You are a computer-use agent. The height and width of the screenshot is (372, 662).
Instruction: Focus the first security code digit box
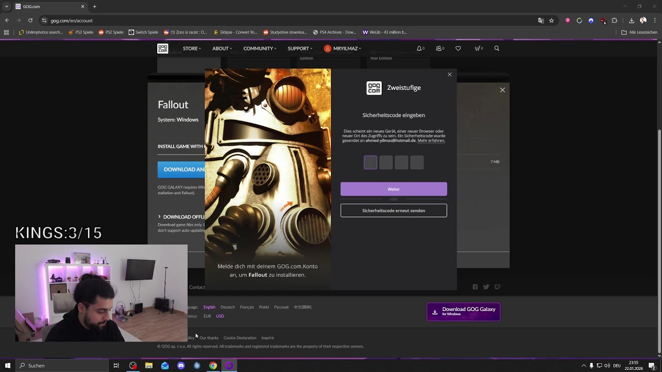370,163
